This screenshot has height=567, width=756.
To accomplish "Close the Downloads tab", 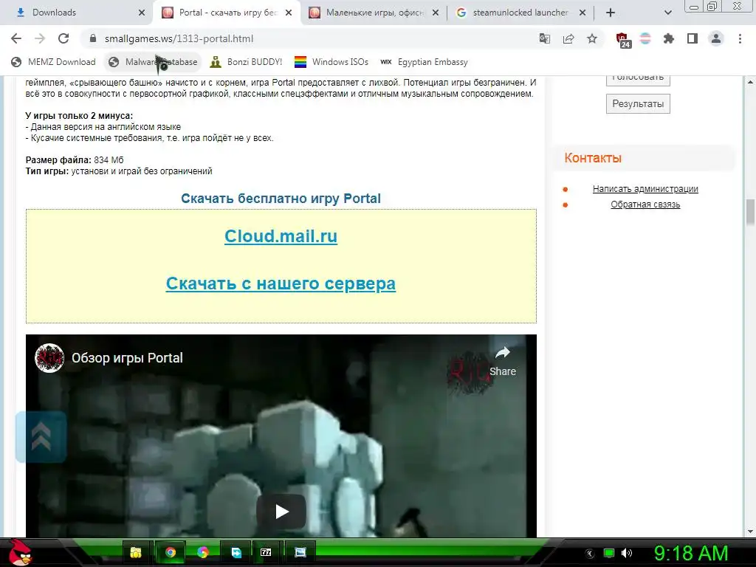I will tap(142, 13).
